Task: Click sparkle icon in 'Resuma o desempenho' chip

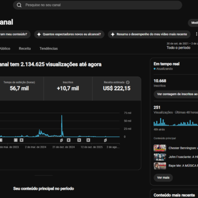Action: (x=113, y=34)
